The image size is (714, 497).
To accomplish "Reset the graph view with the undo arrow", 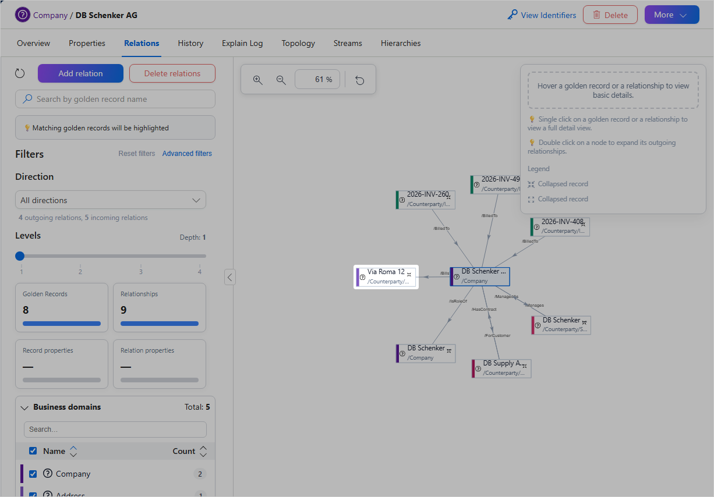I will tap(360, 80).
